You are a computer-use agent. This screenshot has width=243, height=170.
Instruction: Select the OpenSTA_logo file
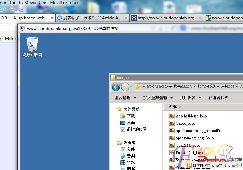pos(188,145)
